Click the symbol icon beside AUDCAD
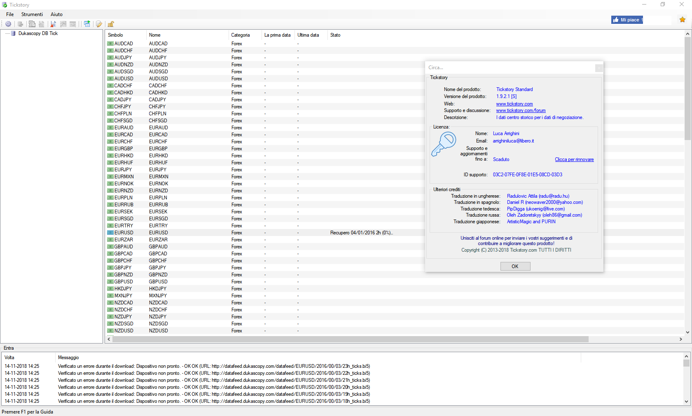 (110, 44)
